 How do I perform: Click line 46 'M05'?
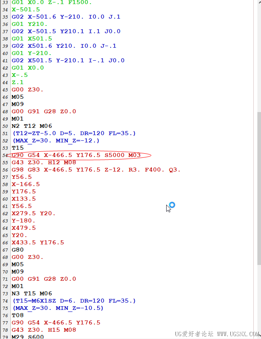(17, 97)
